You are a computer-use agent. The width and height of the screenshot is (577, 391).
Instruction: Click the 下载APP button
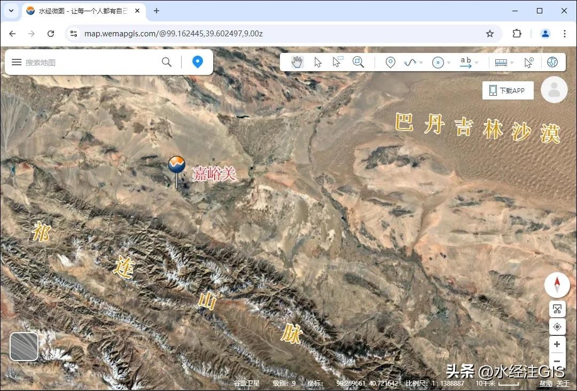click(508, 90)
